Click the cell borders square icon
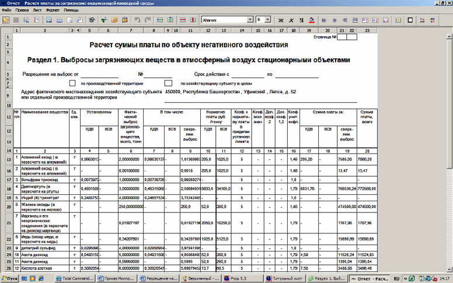 click(x=410, y=20)
